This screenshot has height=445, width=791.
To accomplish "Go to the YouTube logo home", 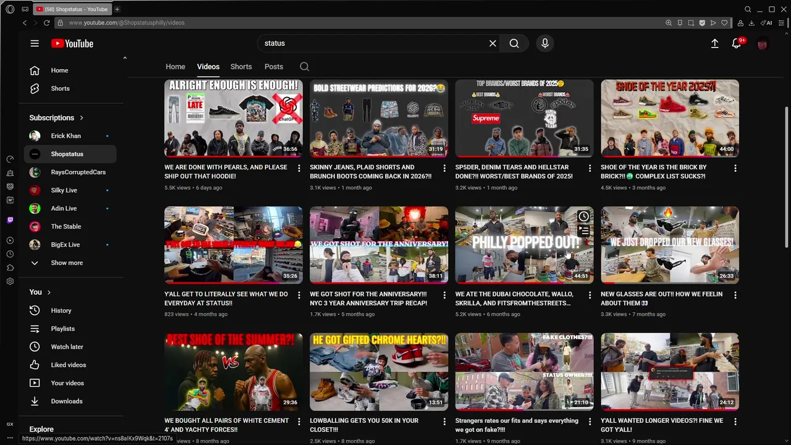I will pyautogui.click(x=72, y=43).
